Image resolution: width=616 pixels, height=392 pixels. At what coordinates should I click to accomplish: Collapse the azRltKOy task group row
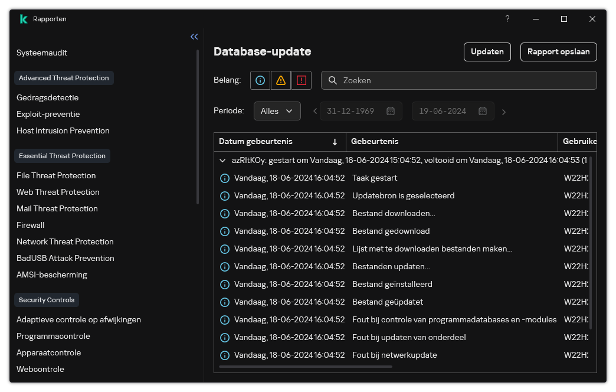point(222,160)
